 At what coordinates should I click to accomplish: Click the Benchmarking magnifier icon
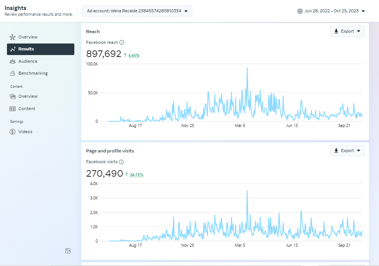(12, 73)
